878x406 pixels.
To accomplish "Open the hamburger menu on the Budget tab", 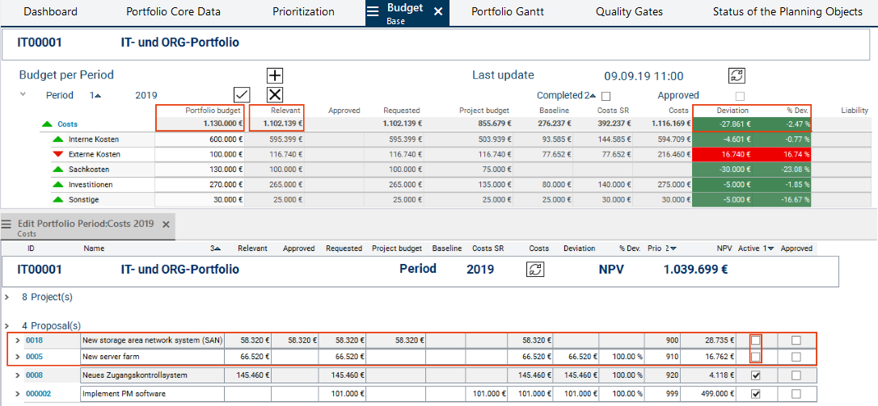I will (x=373, y=11).
